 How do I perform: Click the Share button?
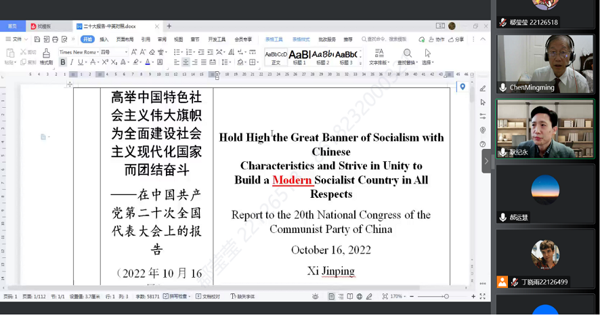point(456,39)
